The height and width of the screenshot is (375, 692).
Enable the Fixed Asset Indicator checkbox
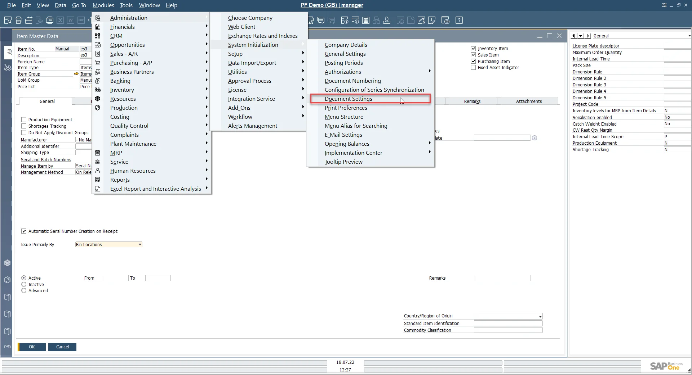473,68
